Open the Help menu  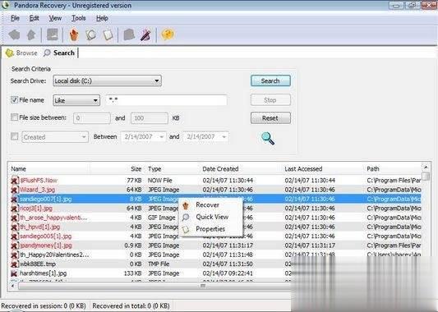click(x=102, y=18)
